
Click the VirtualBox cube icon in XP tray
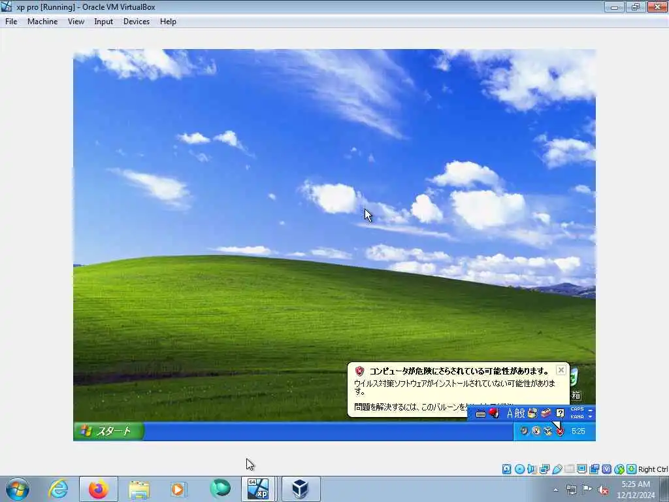548,431
